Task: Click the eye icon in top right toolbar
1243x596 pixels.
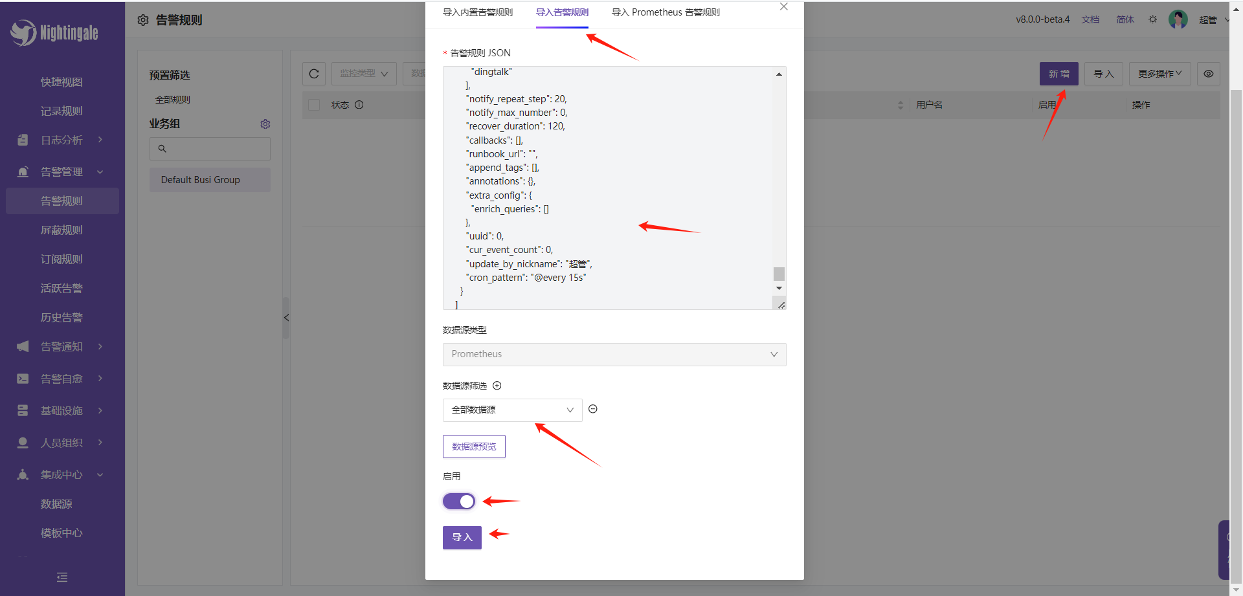Action: tap(1208, 74)
